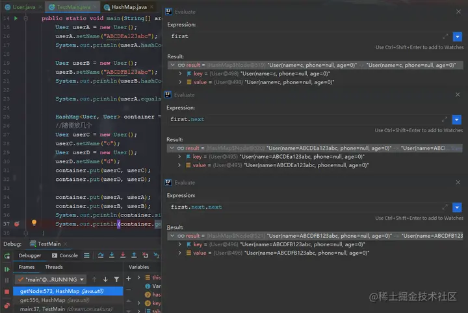Select frame get:556, HashMap
This screenshot has width=468, height=313.
pyautogui.click(x=68, y=300)
